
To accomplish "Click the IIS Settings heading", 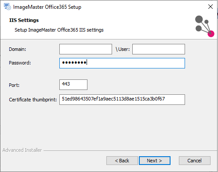I will 24,20.
